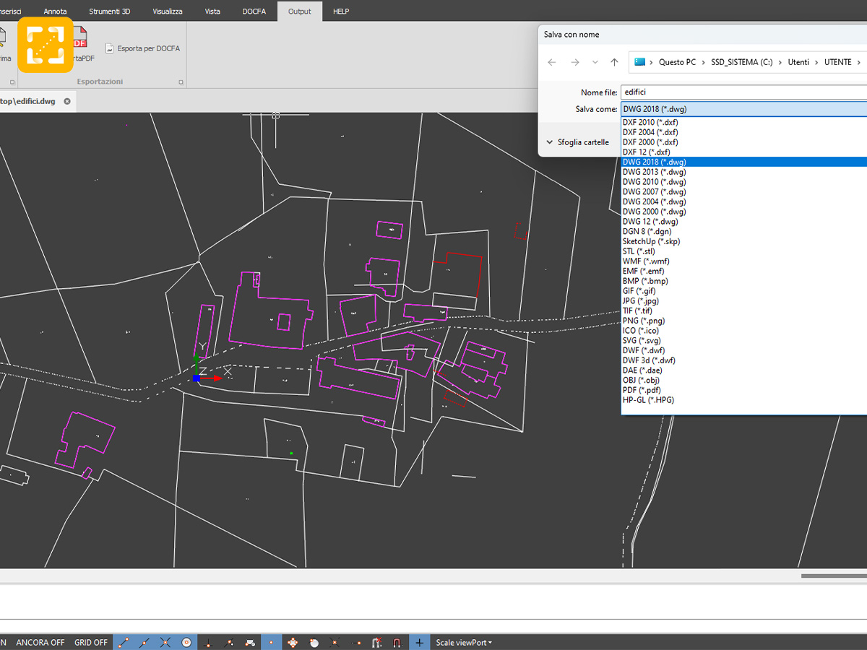Click the intersection snap X icon
Image resolution: width=867 pixels, height=650 pixels.
165,642
